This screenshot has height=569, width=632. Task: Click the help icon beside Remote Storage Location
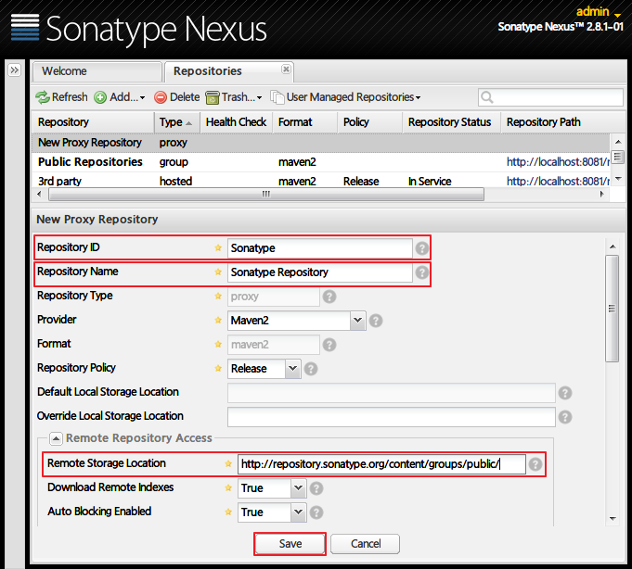pos(535,464)
